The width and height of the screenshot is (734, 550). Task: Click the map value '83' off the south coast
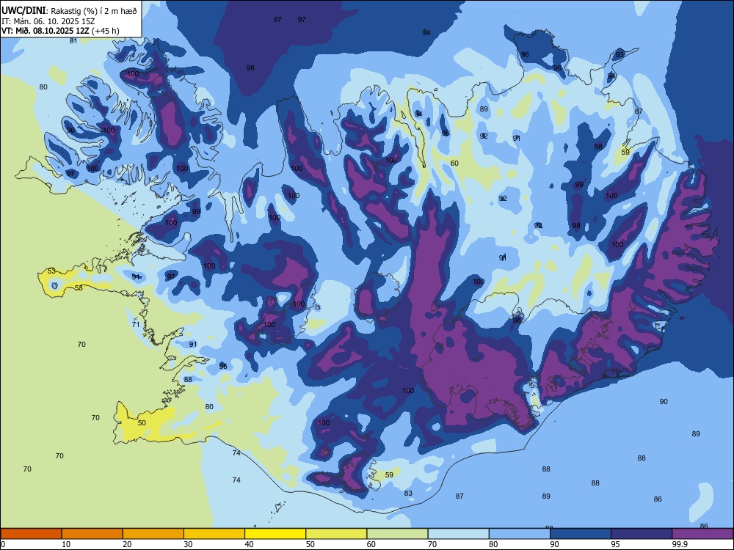[408, 493]
